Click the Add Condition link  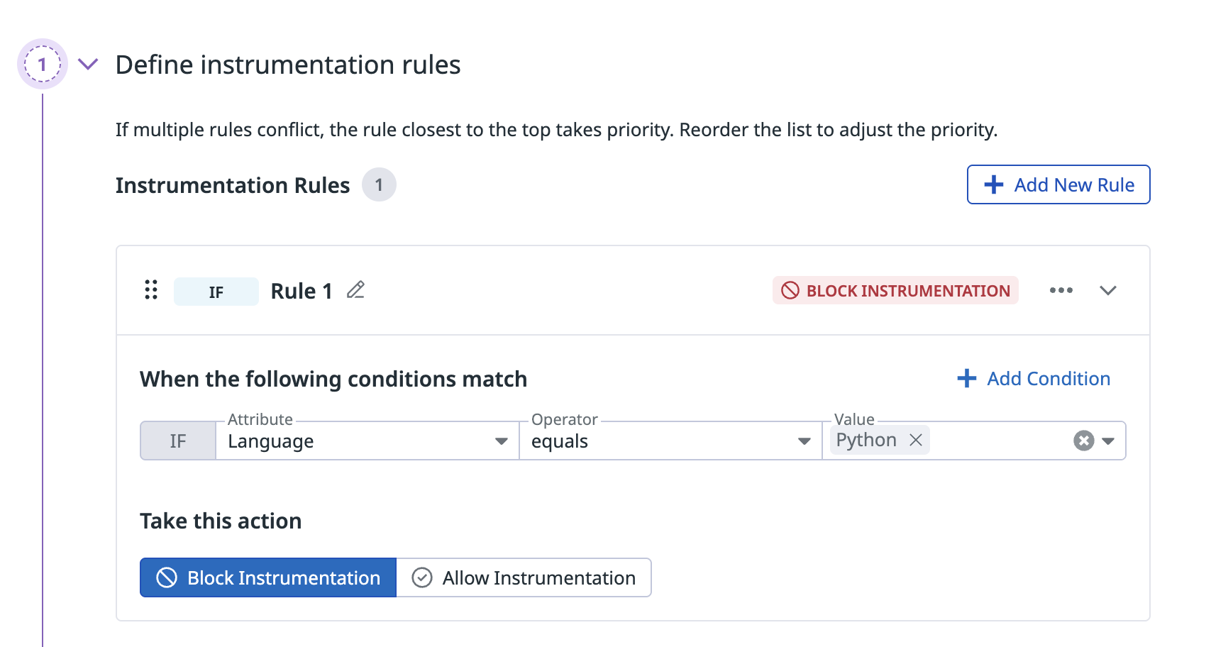(x=1048, y=379)
